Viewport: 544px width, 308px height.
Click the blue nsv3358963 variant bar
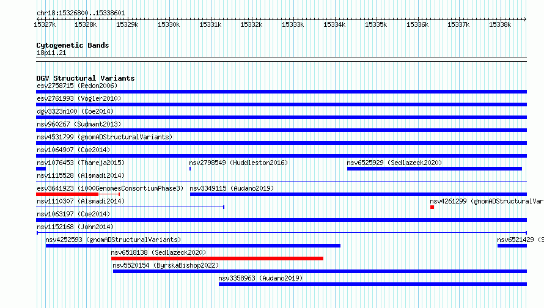click(x=373, y=284)
